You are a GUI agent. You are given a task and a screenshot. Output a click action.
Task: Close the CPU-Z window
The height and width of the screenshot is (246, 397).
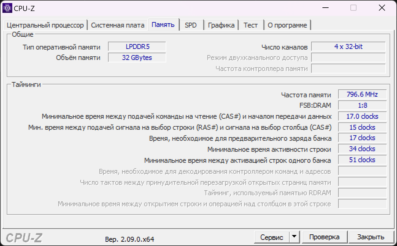click(382, 8)
